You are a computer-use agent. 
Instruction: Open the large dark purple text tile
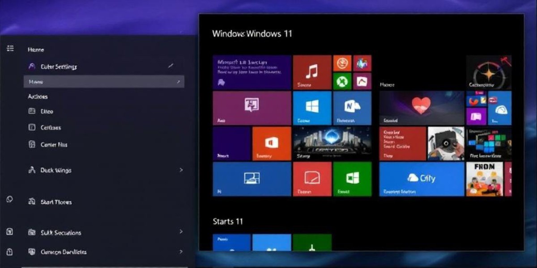point(252,72)
